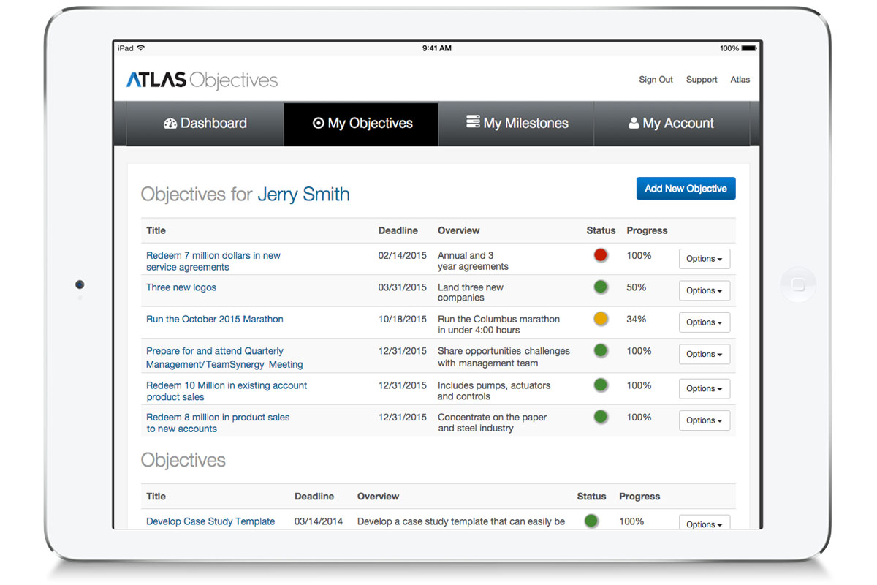Open Options dropdown for Redeem 8 million objective

point(704,420)
